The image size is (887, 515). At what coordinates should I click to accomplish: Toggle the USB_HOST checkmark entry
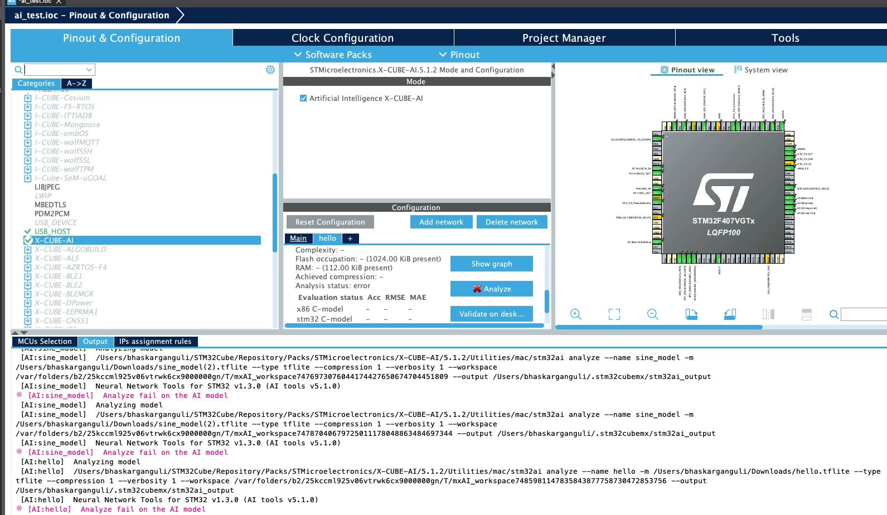point(27,231)
